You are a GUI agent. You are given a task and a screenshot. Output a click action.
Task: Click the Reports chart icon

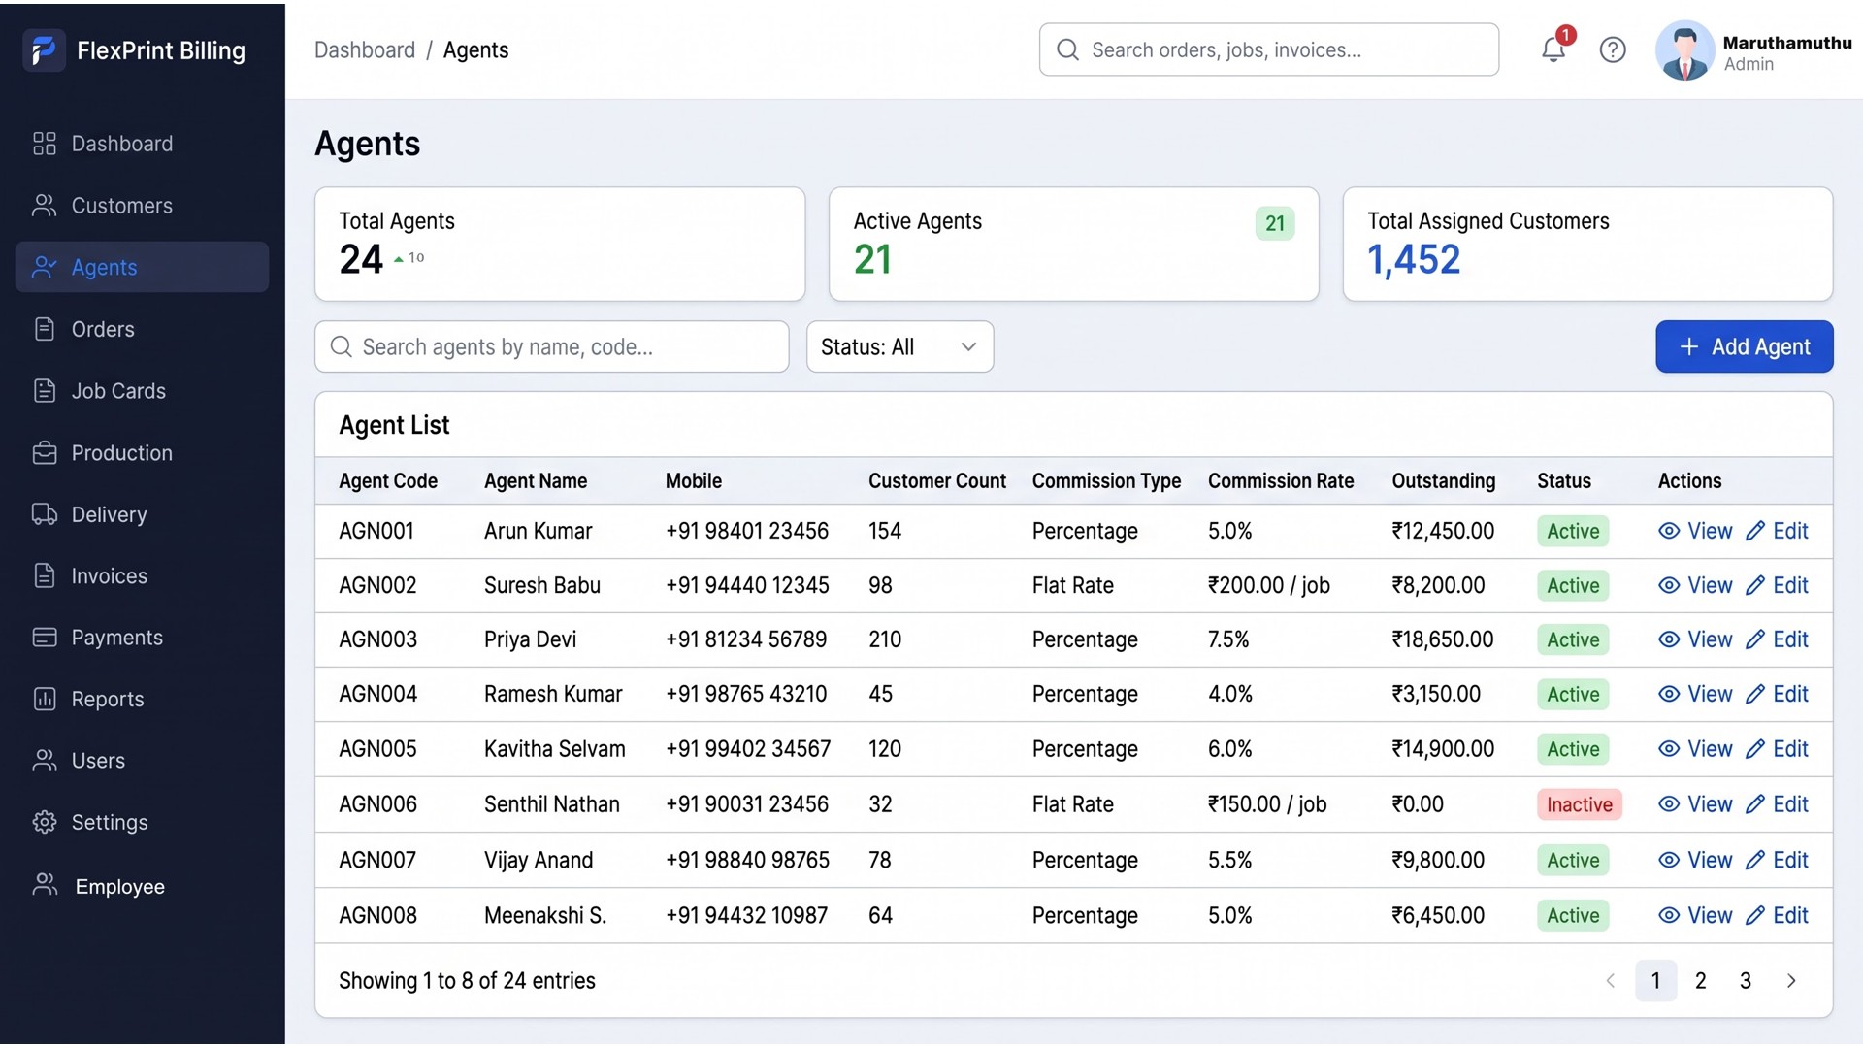coord(45,699)
